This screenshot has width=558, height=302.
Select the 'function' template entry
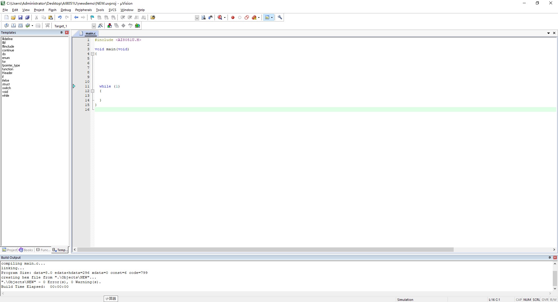(8, 69)
